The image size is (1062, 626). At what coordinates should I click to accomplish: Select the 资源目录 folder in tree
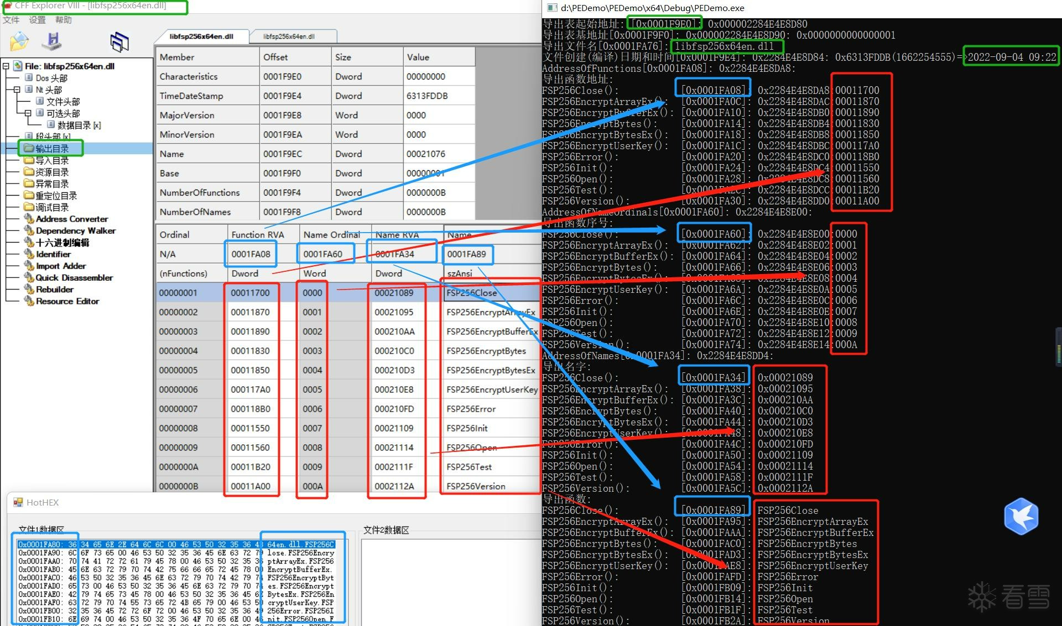click(51, 172)
